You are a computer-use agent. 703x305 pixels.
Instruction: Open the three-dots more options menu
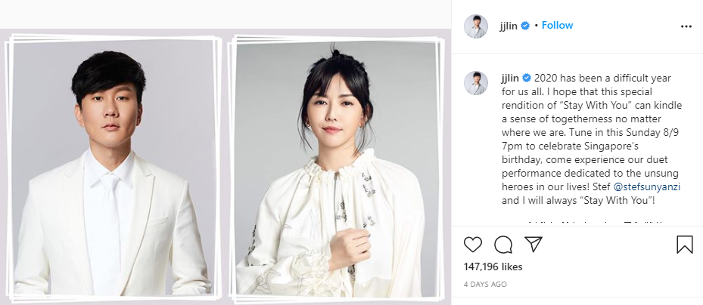[x=686, y=26]
